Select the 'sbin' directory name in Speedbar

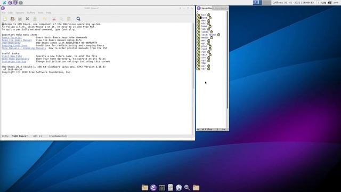click(204, 54)
